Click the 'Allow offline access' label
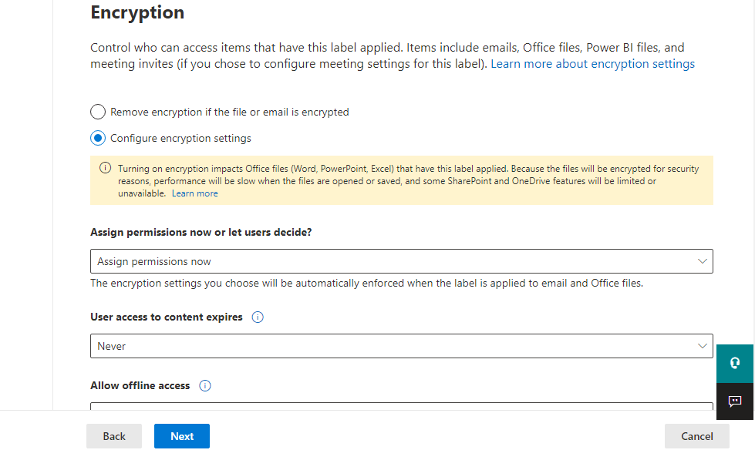This screenshot has height=460, width=755. (x=140, y=386)
